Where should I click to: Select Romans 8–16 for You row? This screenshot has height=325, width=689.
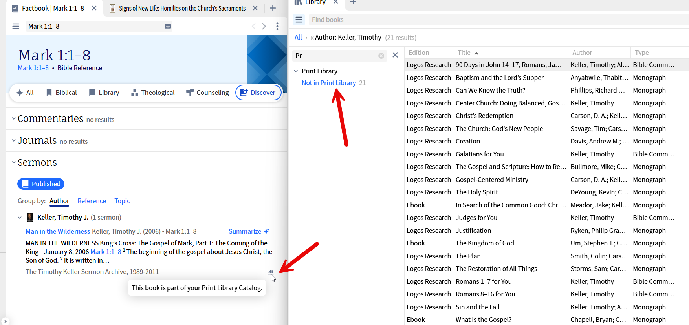coord(546,294)
